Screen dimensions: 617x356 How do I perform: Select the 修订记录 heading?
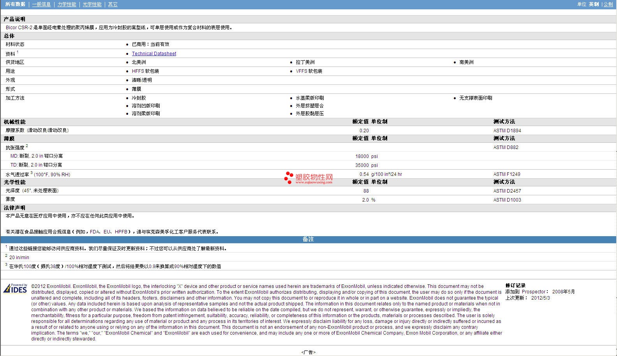515,286
